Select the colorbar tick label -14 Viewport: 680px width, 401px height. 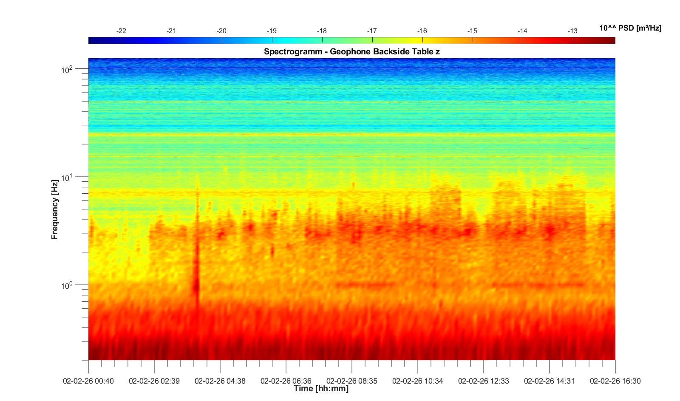(522, 31)
